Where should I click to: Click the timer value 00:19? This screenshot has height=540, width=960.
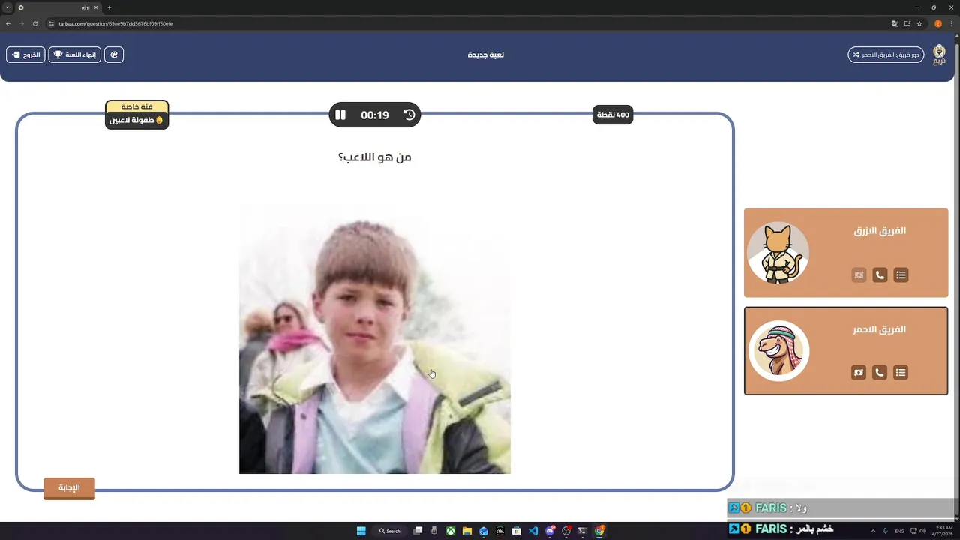375,115
